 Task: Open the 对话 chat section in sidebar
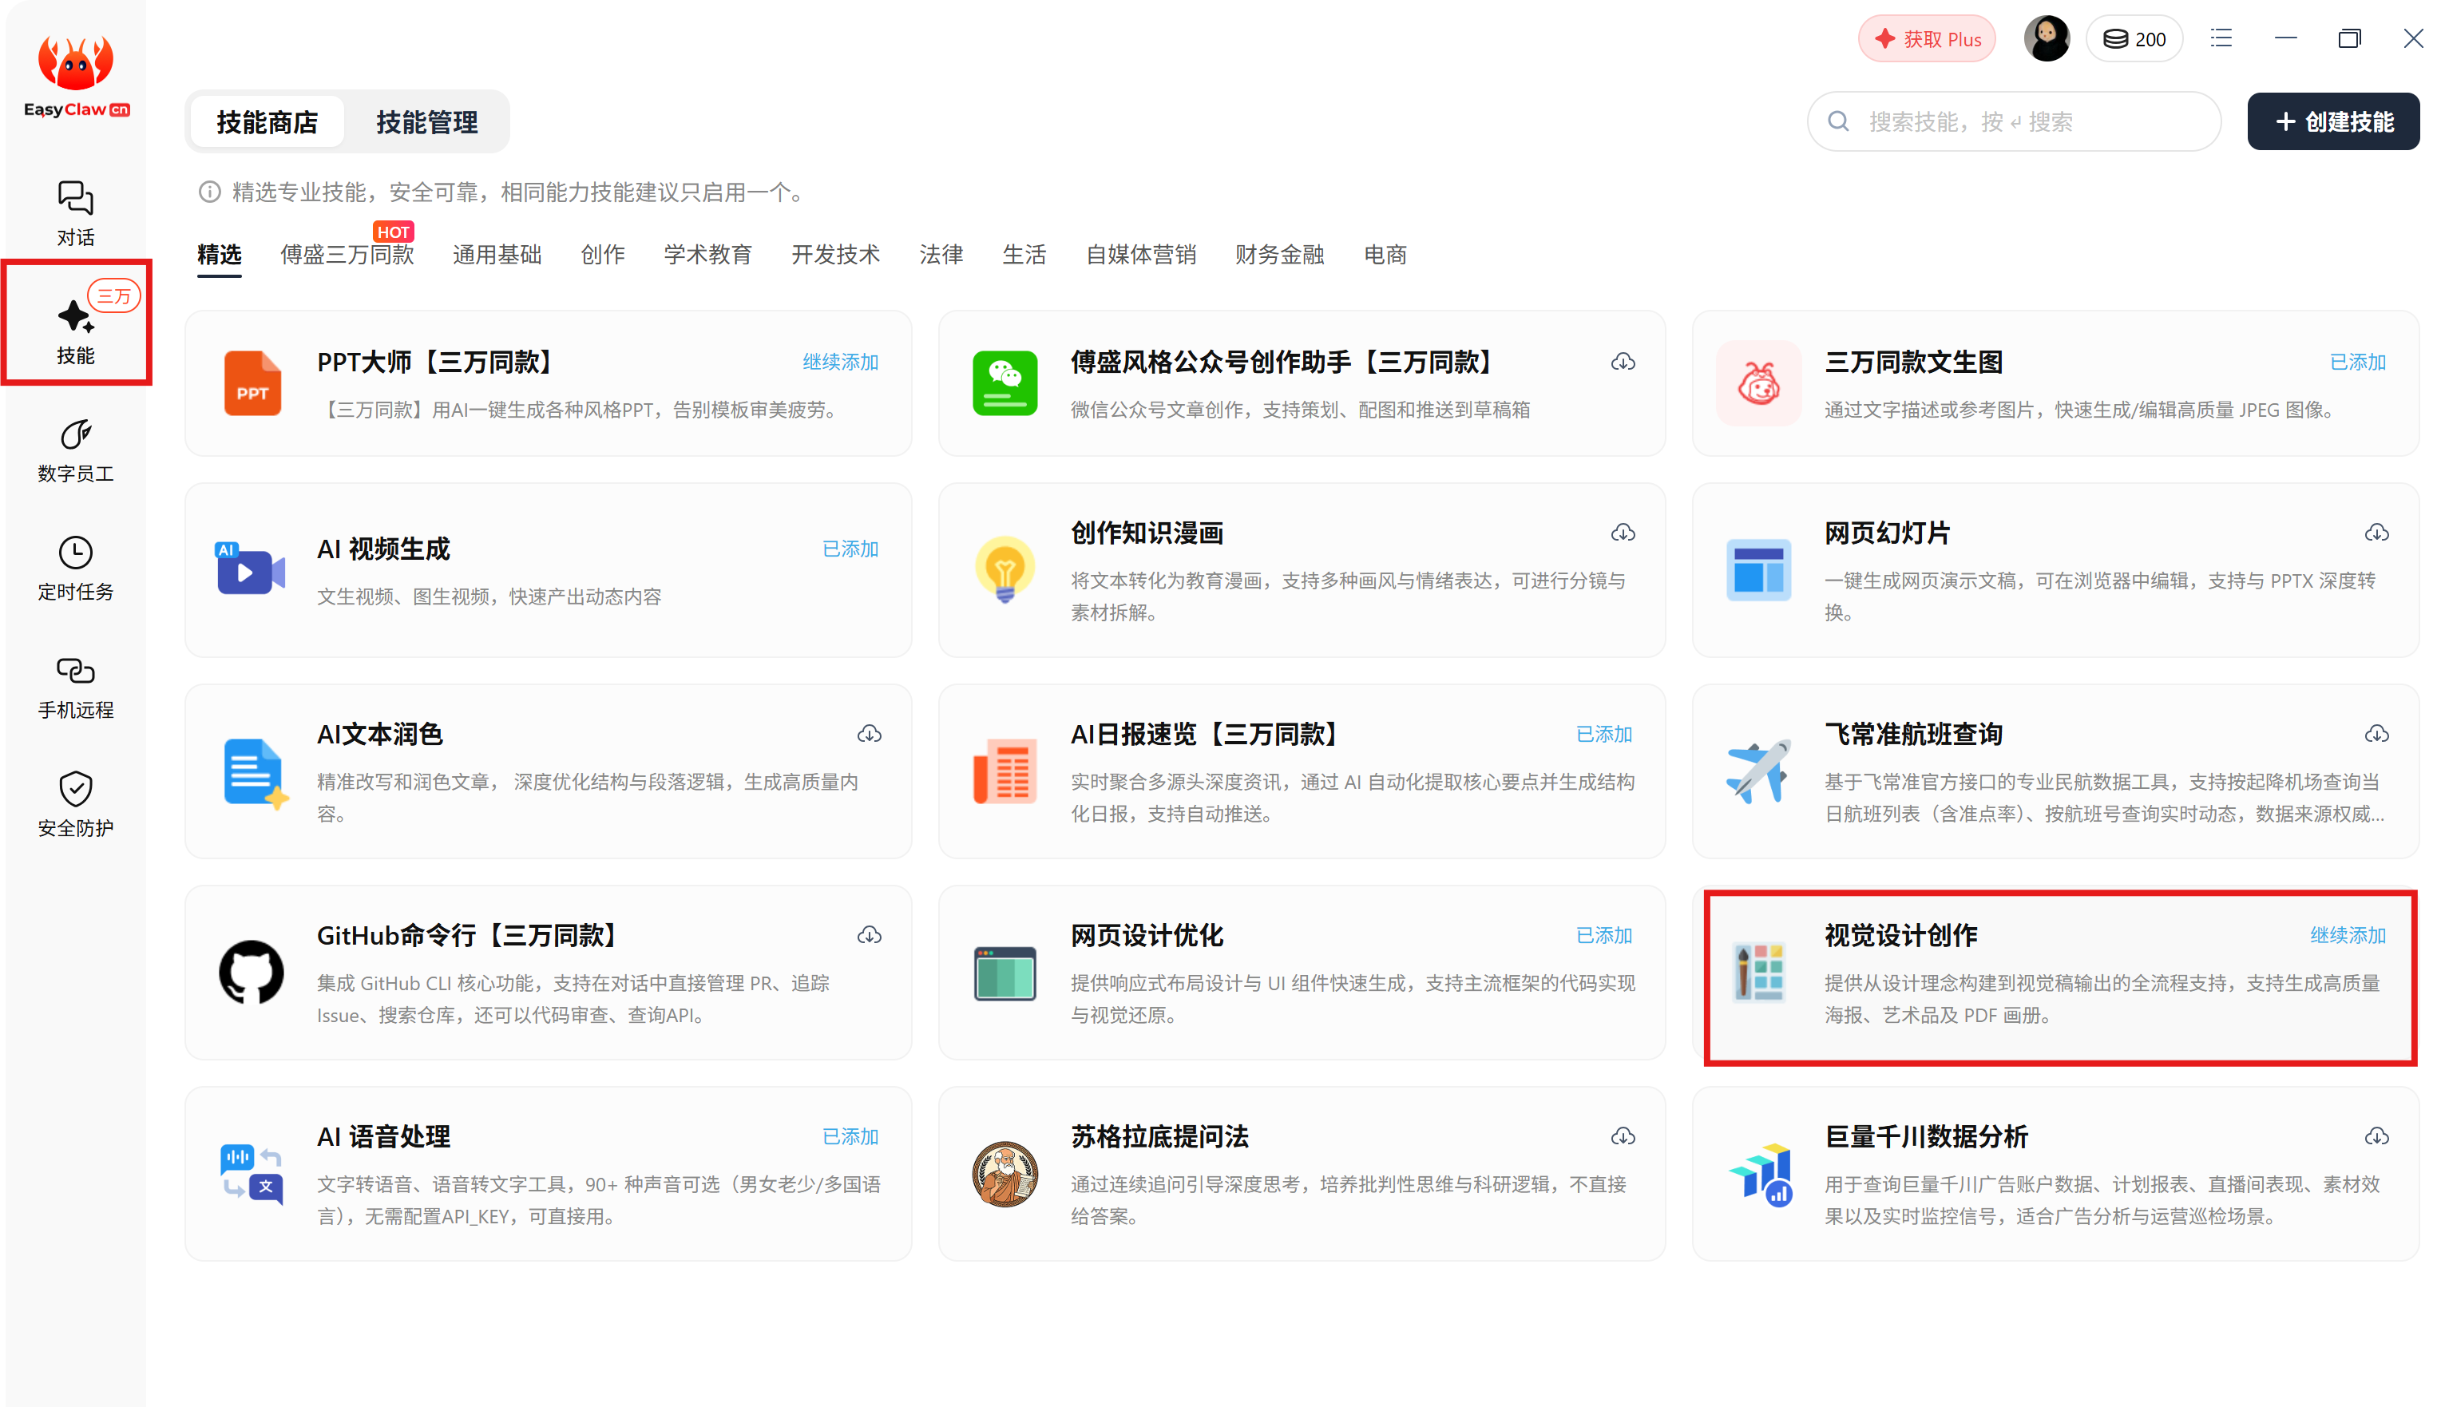(x=75, y=213)
